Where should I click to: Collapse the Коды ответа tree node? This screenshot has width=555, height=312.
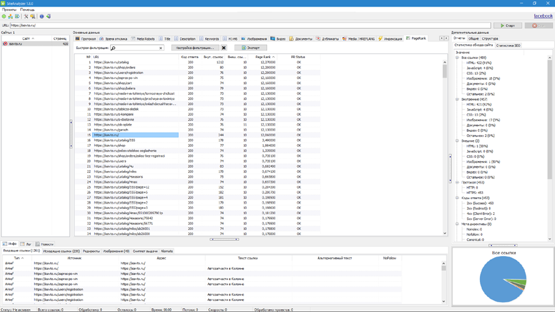457,198
